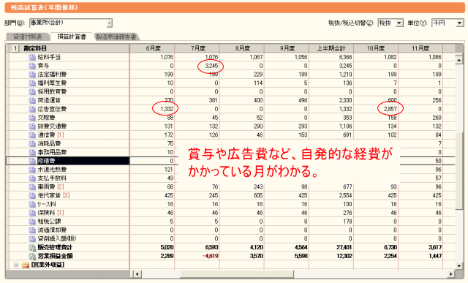Click the icon beside 採用教育費

32,91
